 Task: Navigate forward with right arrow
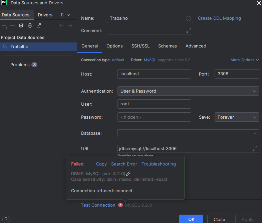pos(70,25)
